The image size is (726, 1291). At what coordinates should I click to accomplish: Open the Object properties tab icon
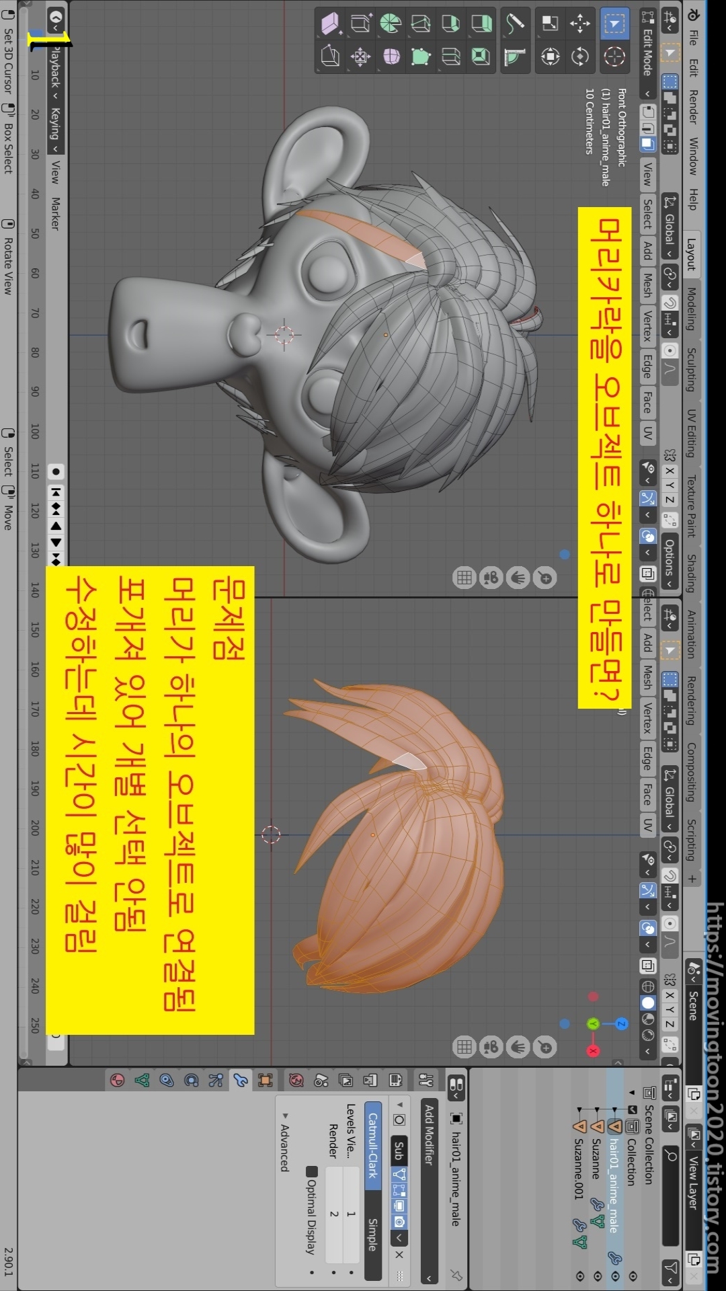pos(266,1081)
